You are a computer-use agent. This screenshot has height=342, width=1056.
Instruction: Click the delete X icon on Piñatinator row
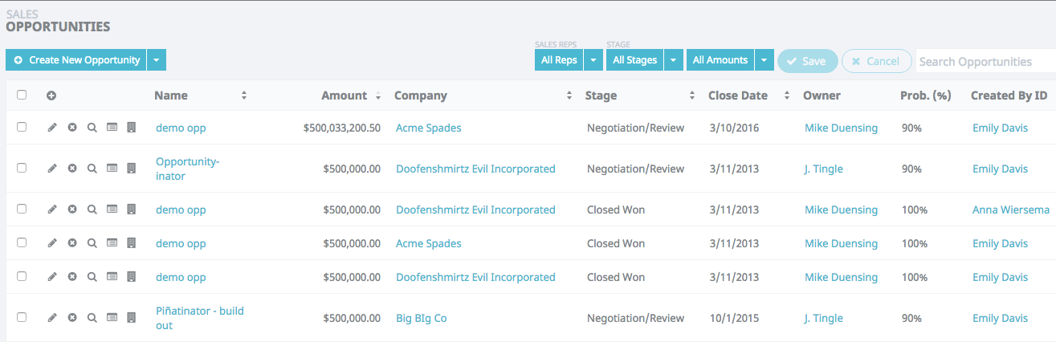tap(72, 317)
